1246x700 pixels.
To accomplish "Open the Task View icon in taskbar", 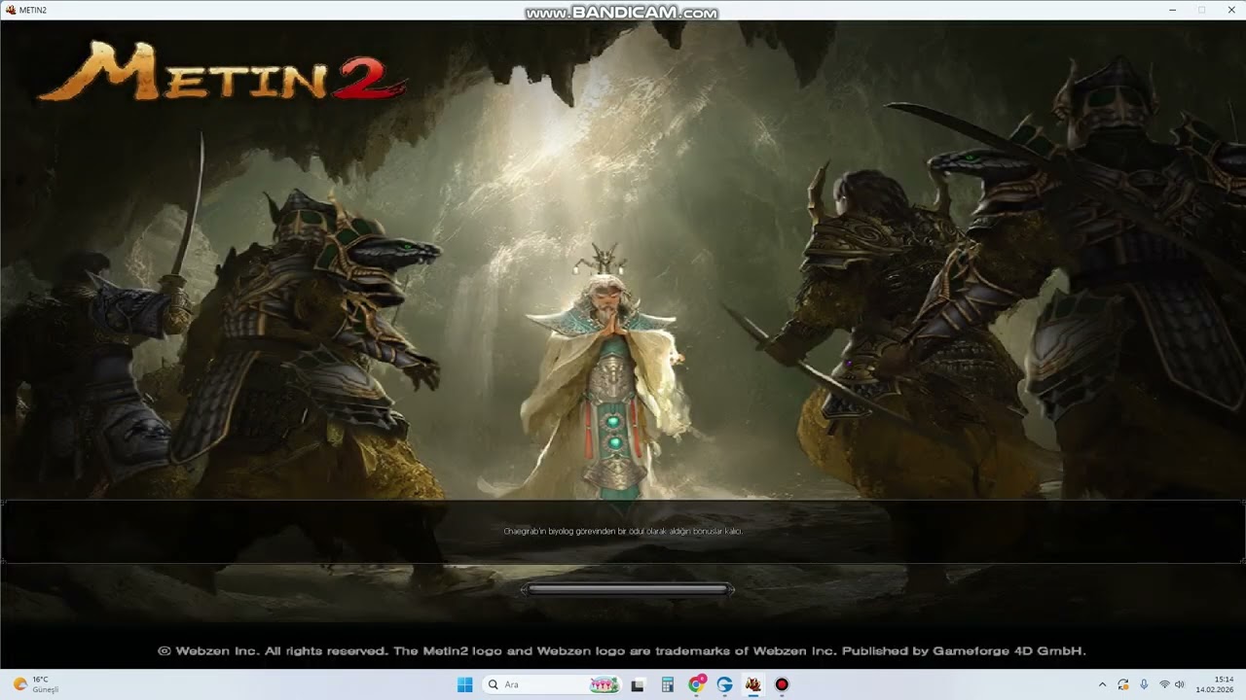I will 638,684.
